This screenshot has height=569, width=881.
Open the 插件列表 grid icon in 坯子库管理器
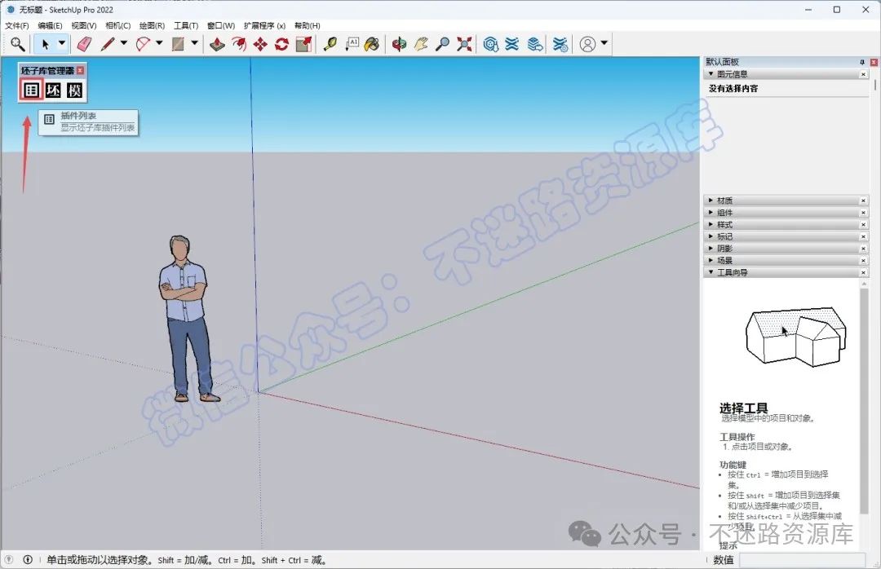point(32,90)
